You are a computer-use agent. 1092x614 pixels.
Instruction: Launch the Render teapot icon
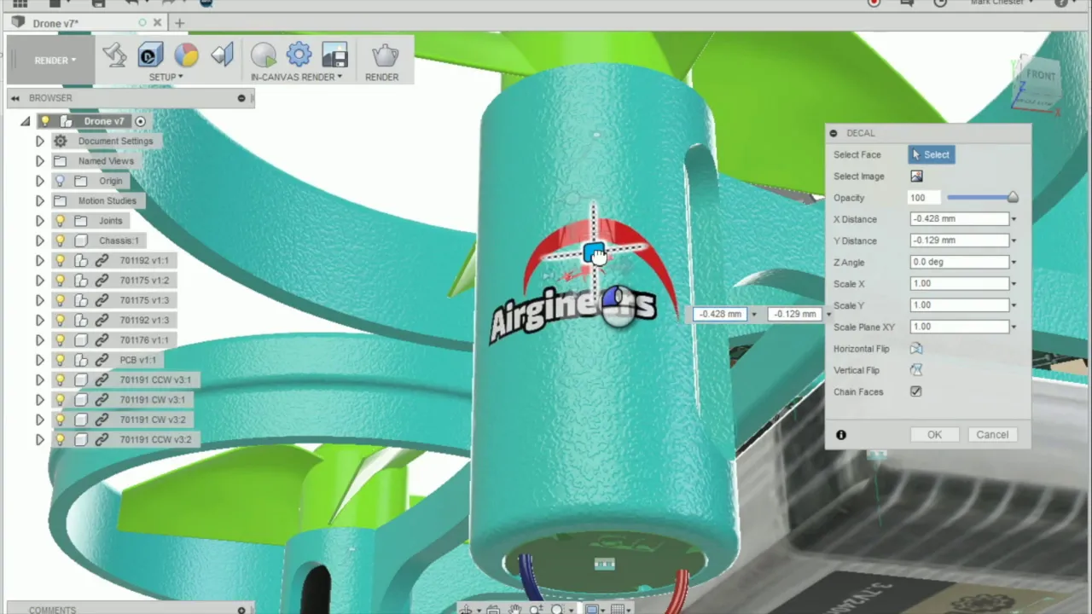(x=384, y=55)
